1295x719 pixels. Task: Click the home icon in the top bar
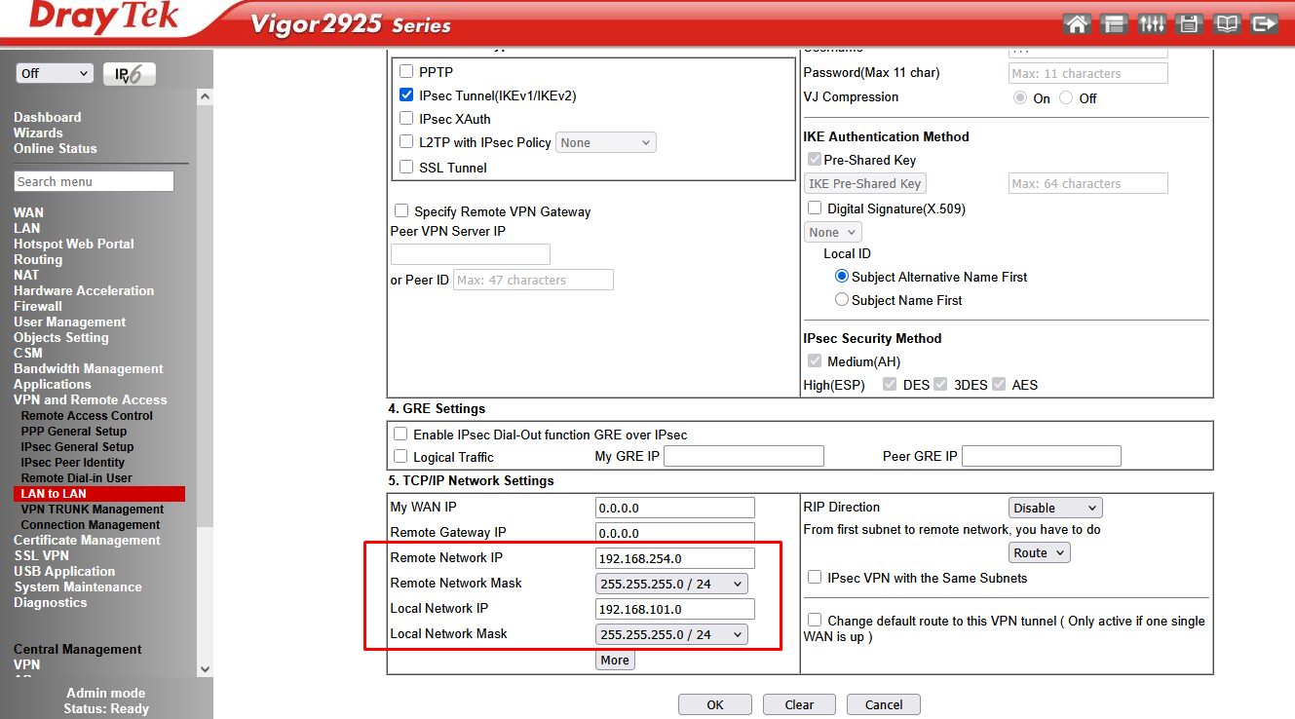pyautogui.click(x=1077, y=24)
